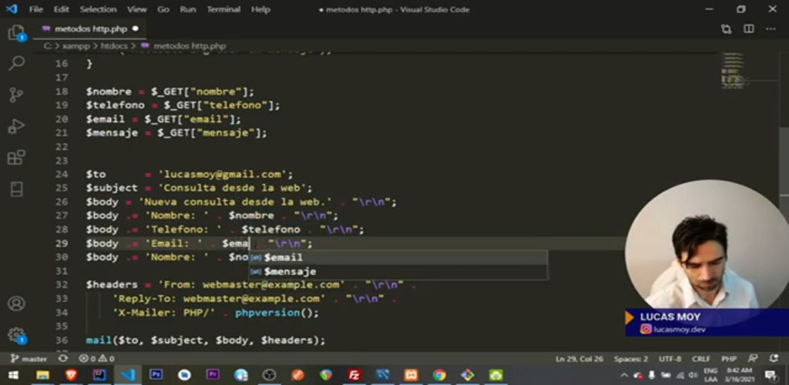
Task: Open the Windows Action Center
Action: [770, 375]
